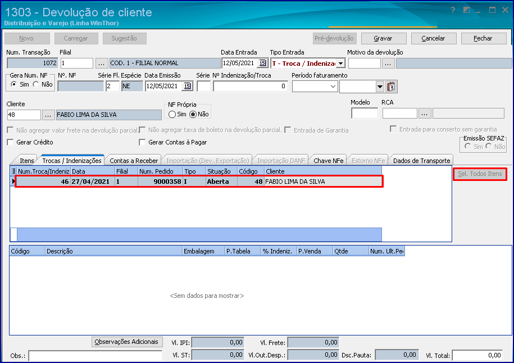The width and height of the screenshot is (514, 363).
Task: Click the Série Fl. input field
Action: (x=112, y=86)
